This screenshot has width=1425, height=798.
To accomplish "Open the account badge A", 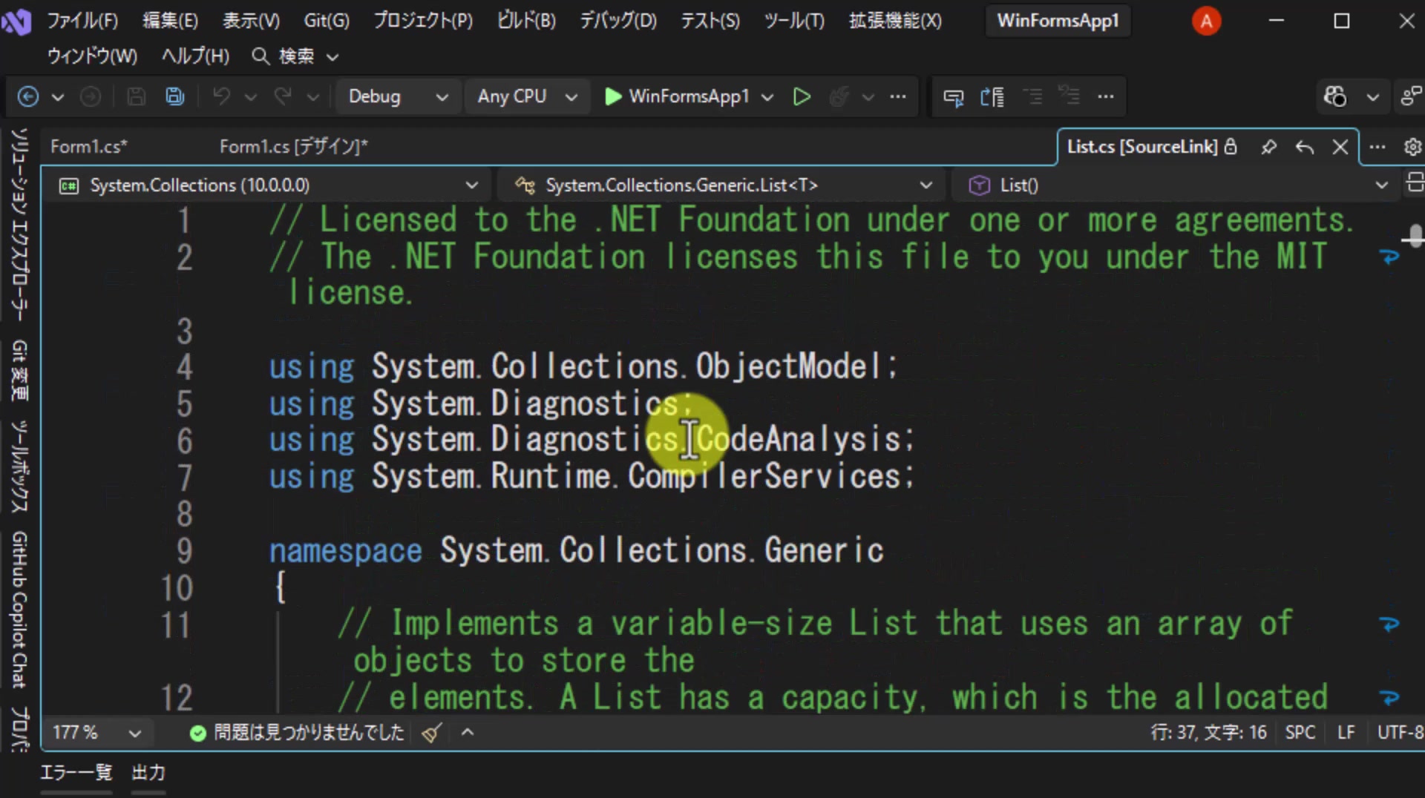I will 1206,21.
